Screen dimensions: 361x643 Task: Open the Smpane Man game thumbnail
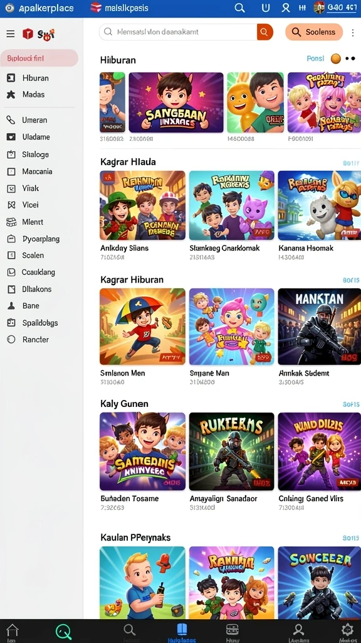232,327
